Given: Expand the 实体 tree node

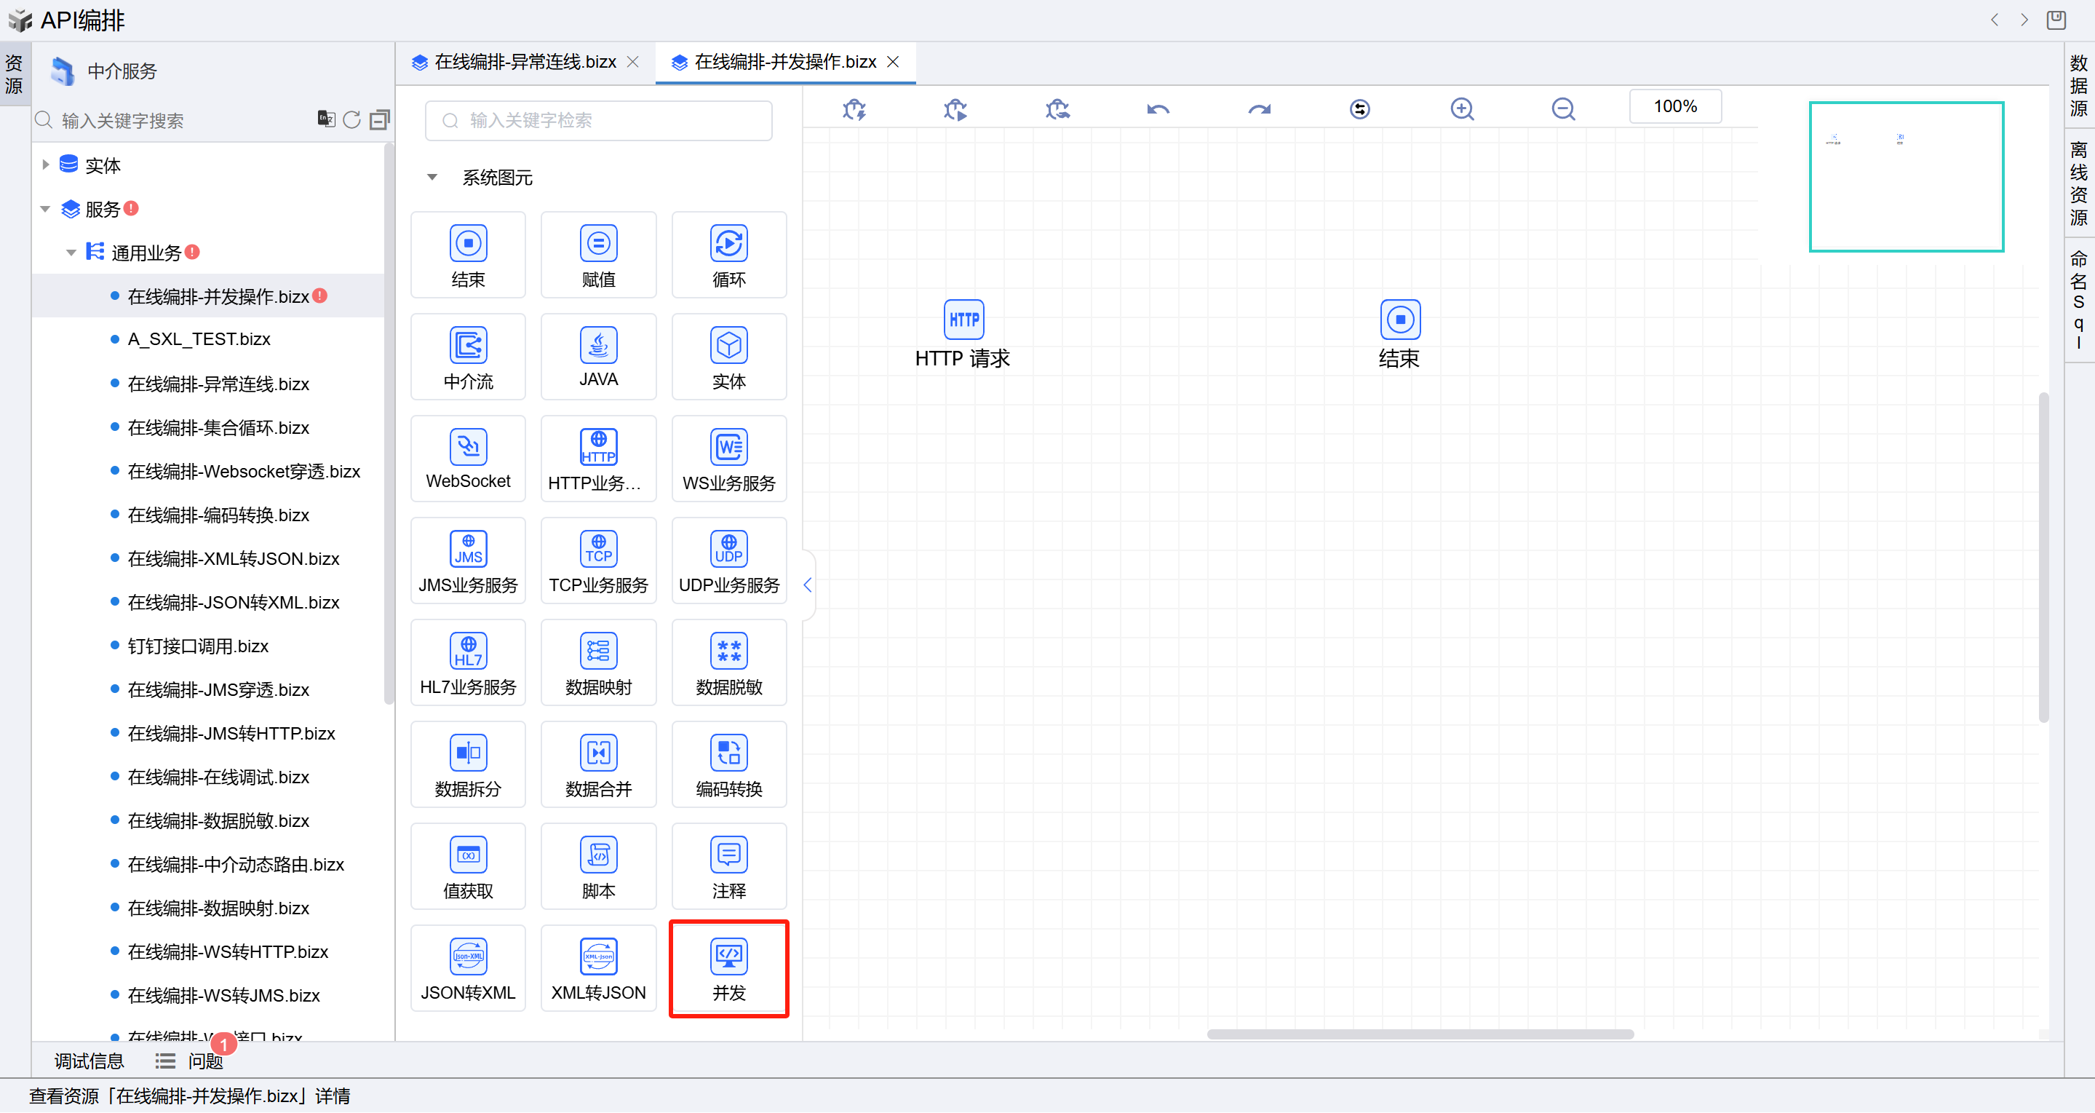Looking at the screenshot, I should point(46,165).
